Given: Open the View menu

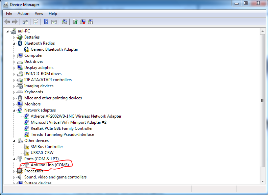Looking at the screenshot, I should [39, 14].
